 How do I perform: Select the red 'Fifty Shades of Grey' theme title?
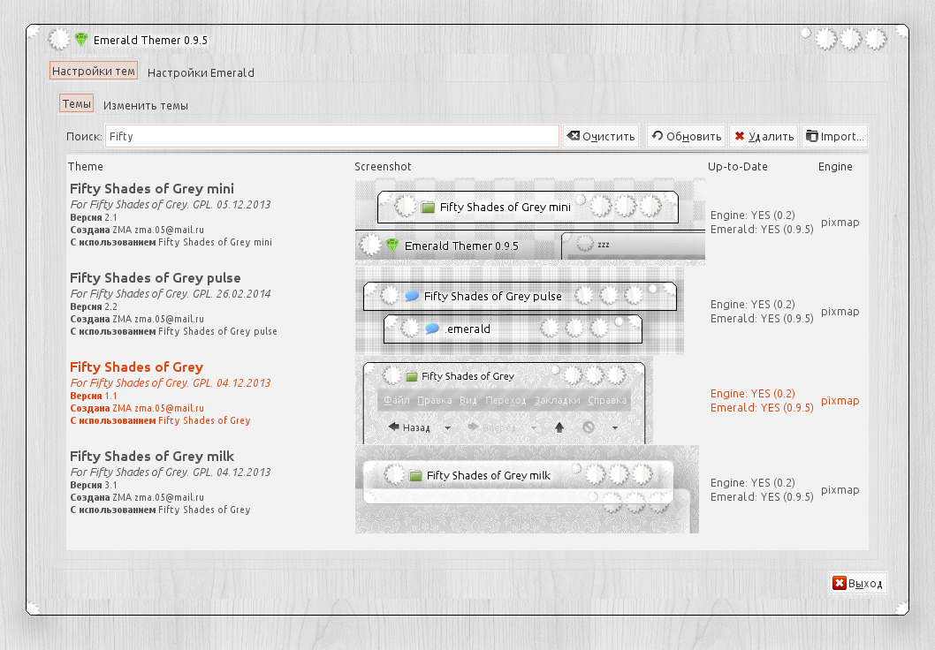[x=136, y=367]
